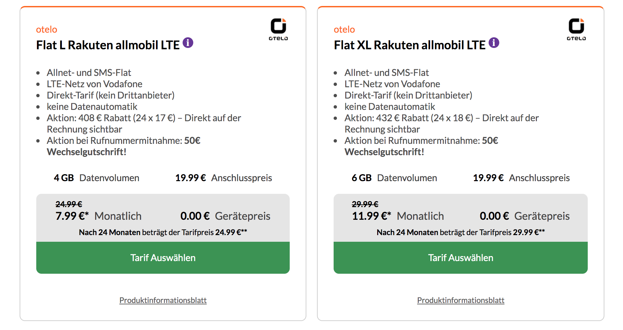Select the Flat XL tariff with Tarif Auswählen
This screenshot has height=330, width=623.
(461, 258)
